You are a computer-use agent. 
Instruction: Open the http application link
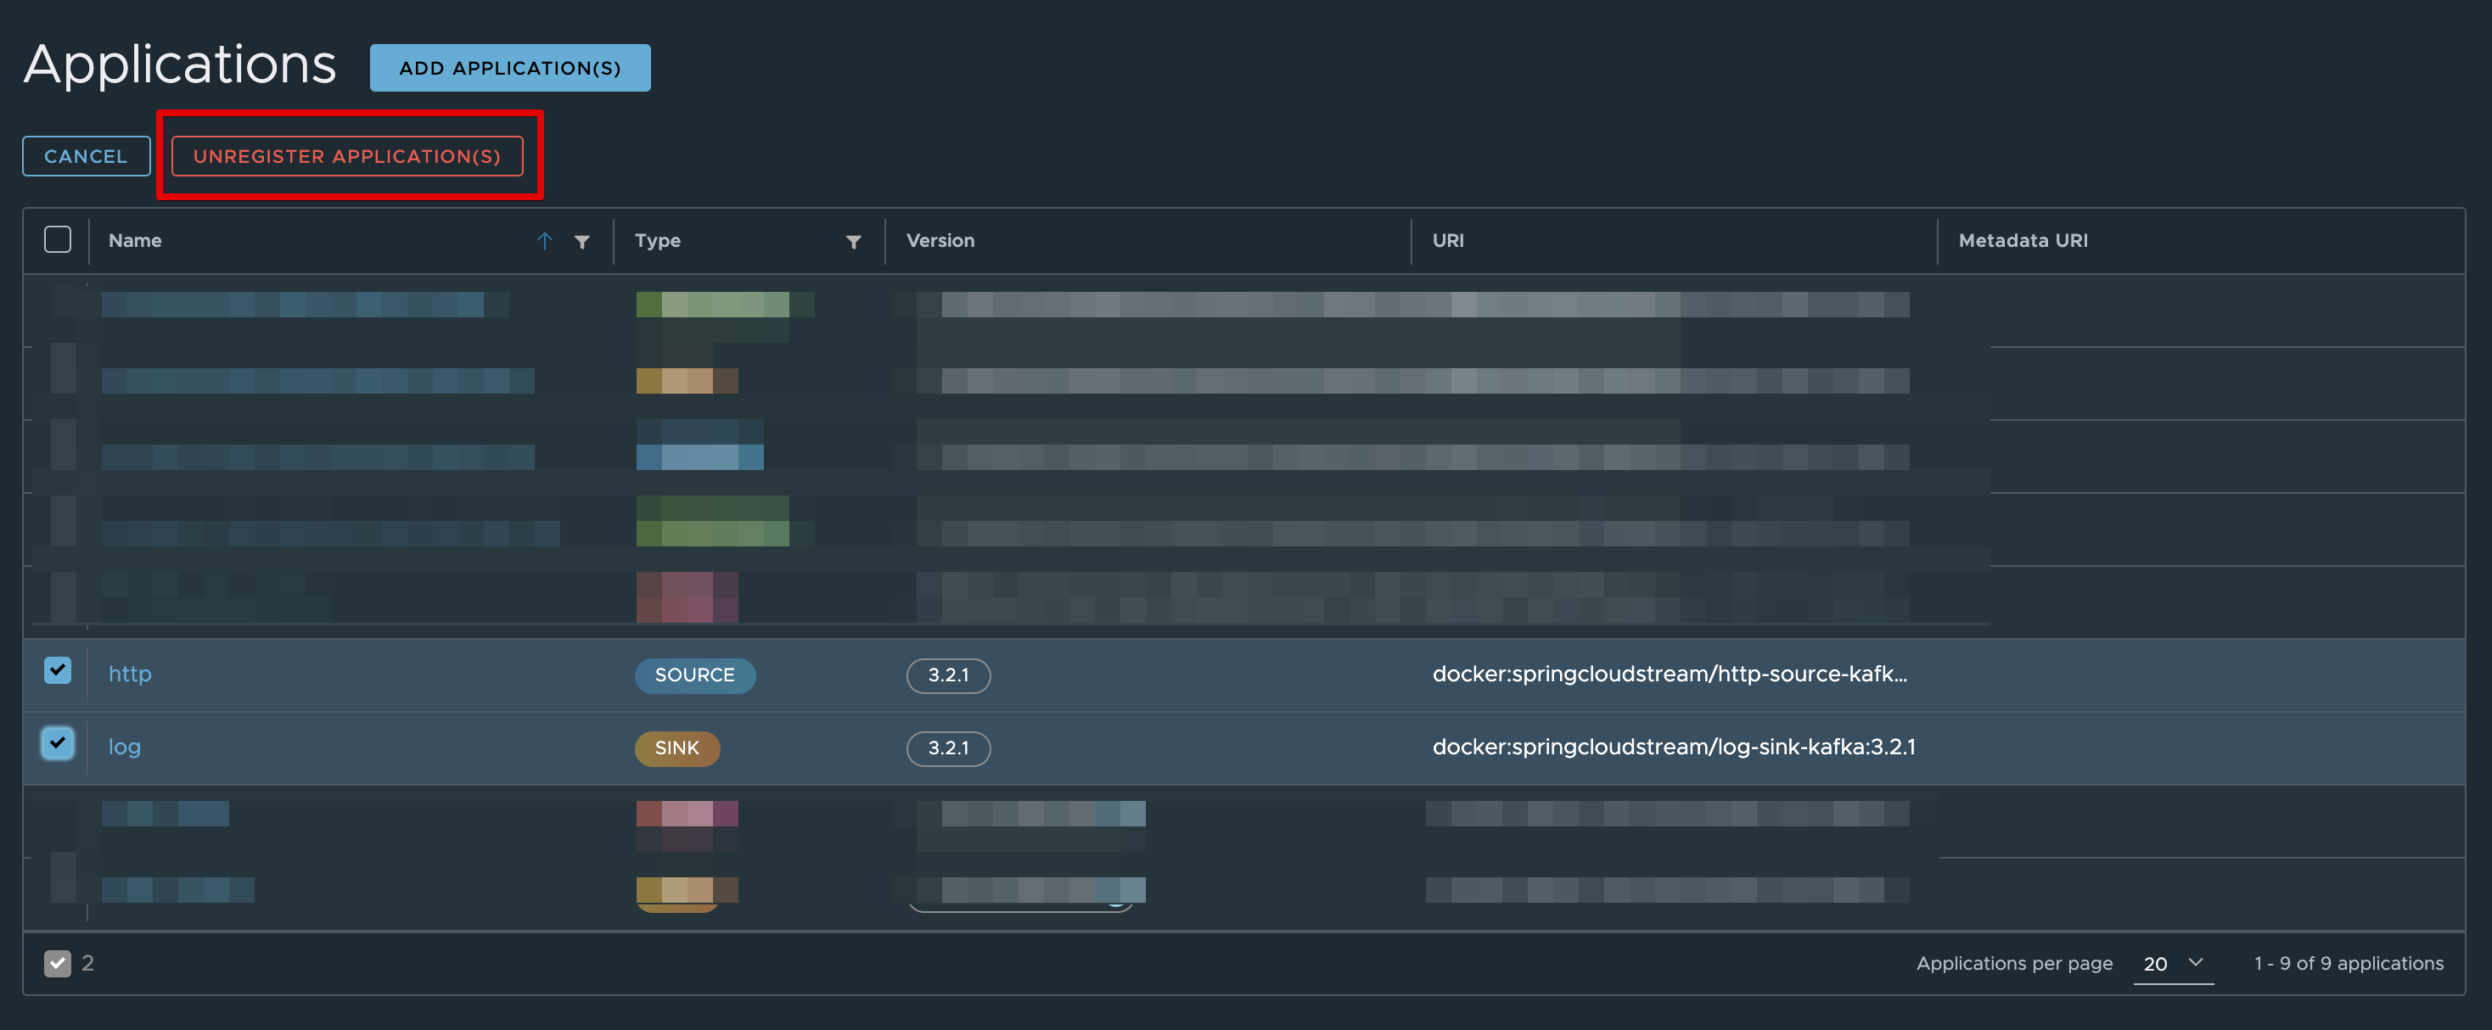(130, 673)
